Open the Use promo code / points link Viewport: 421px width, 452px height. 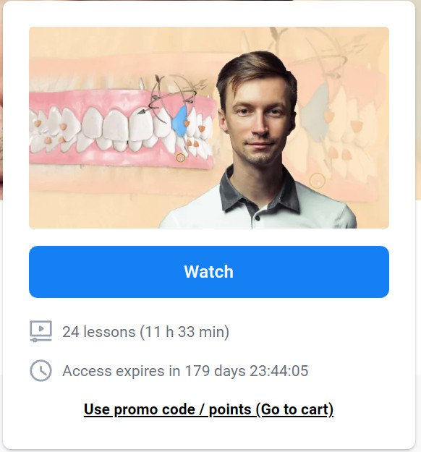click(x=208, y=409)
